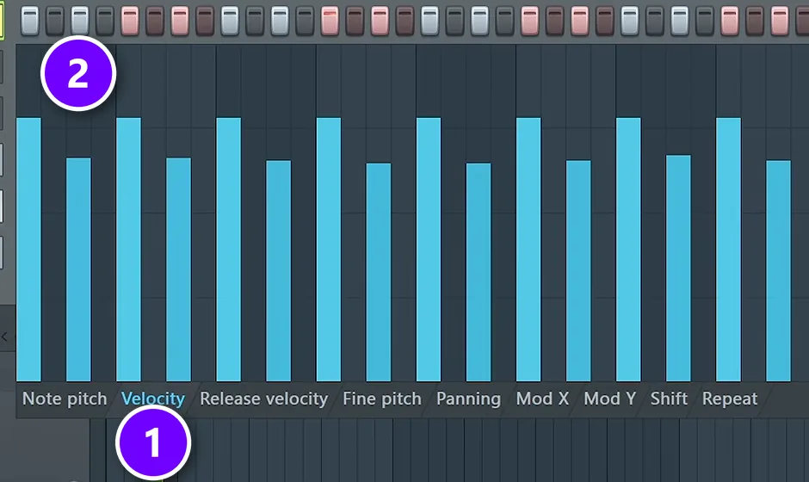The height and width of the screenshot is (482, 809).
Task: Toggle step 27 in the step sequencer
Action: [x=680, y=22]
